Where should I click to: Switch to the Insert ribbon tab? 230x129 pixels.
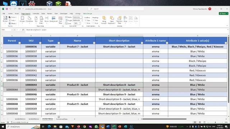(17, 14)
